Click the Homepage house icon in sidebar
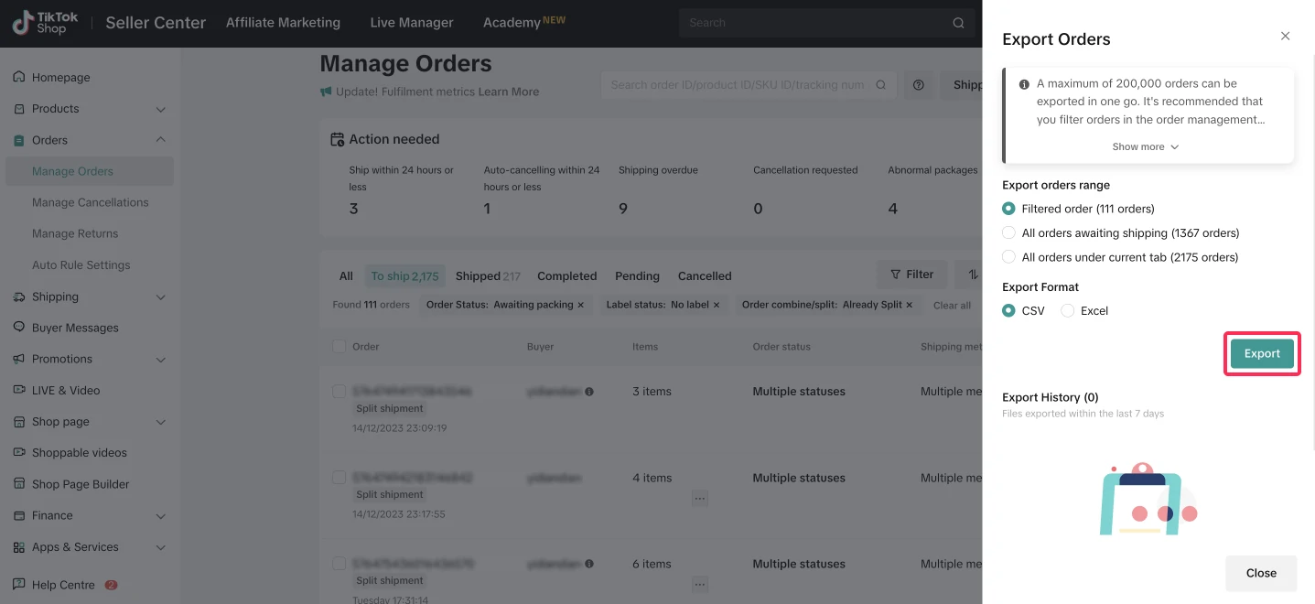This screenshot has height=604, width=1315. click(19, 78)
